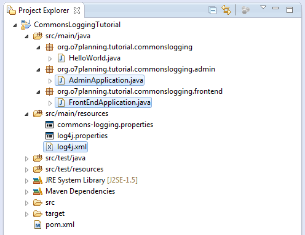The height and width of the screenshot is (235, 305).
Task: Select the src/main/resources label
Action: pos(77,113)
